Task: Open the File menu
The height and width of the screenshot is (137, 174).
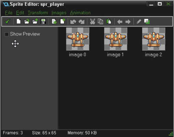Action: click(x=9, y=13)
